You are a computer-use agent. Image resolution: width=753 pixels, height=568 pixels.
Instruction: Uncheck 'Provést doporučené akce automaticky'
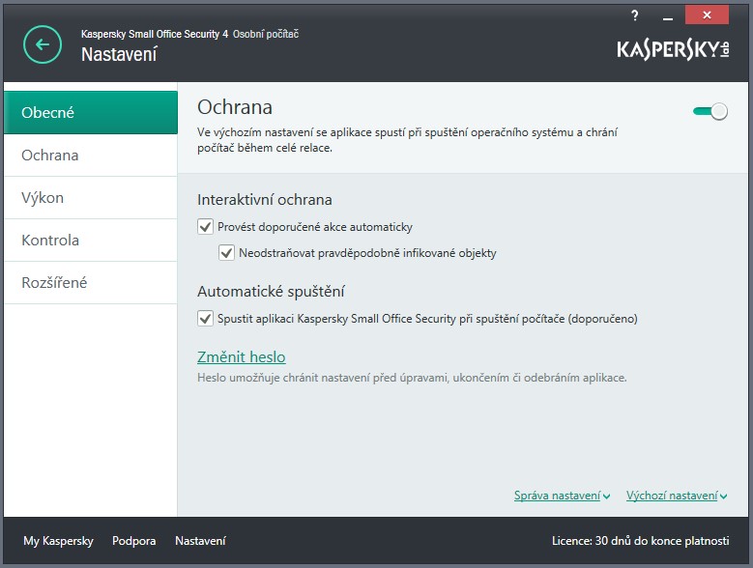click(x=205, y=227)
